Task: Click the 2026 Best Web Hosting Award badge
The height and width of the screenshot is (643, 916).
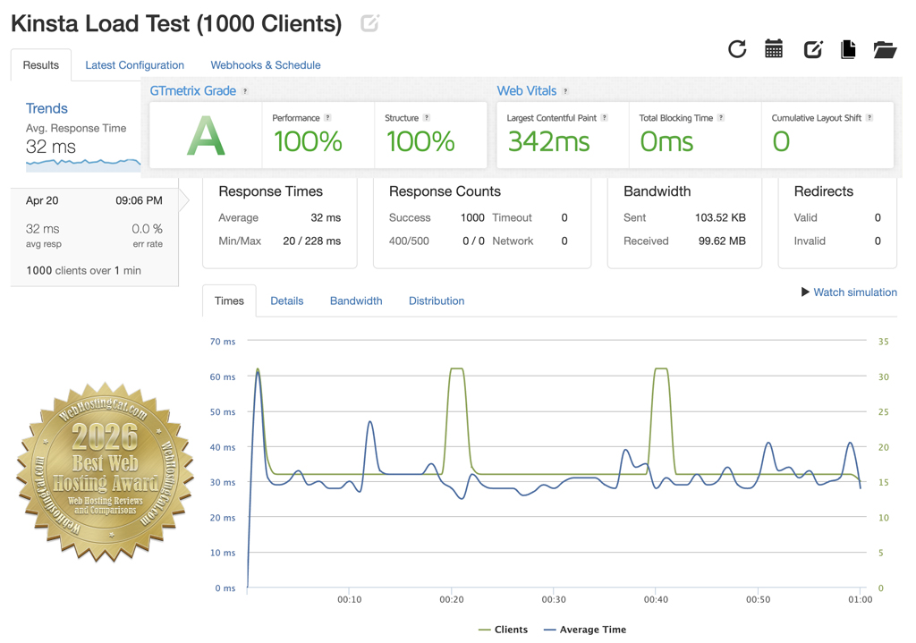Action: (106, 472)
